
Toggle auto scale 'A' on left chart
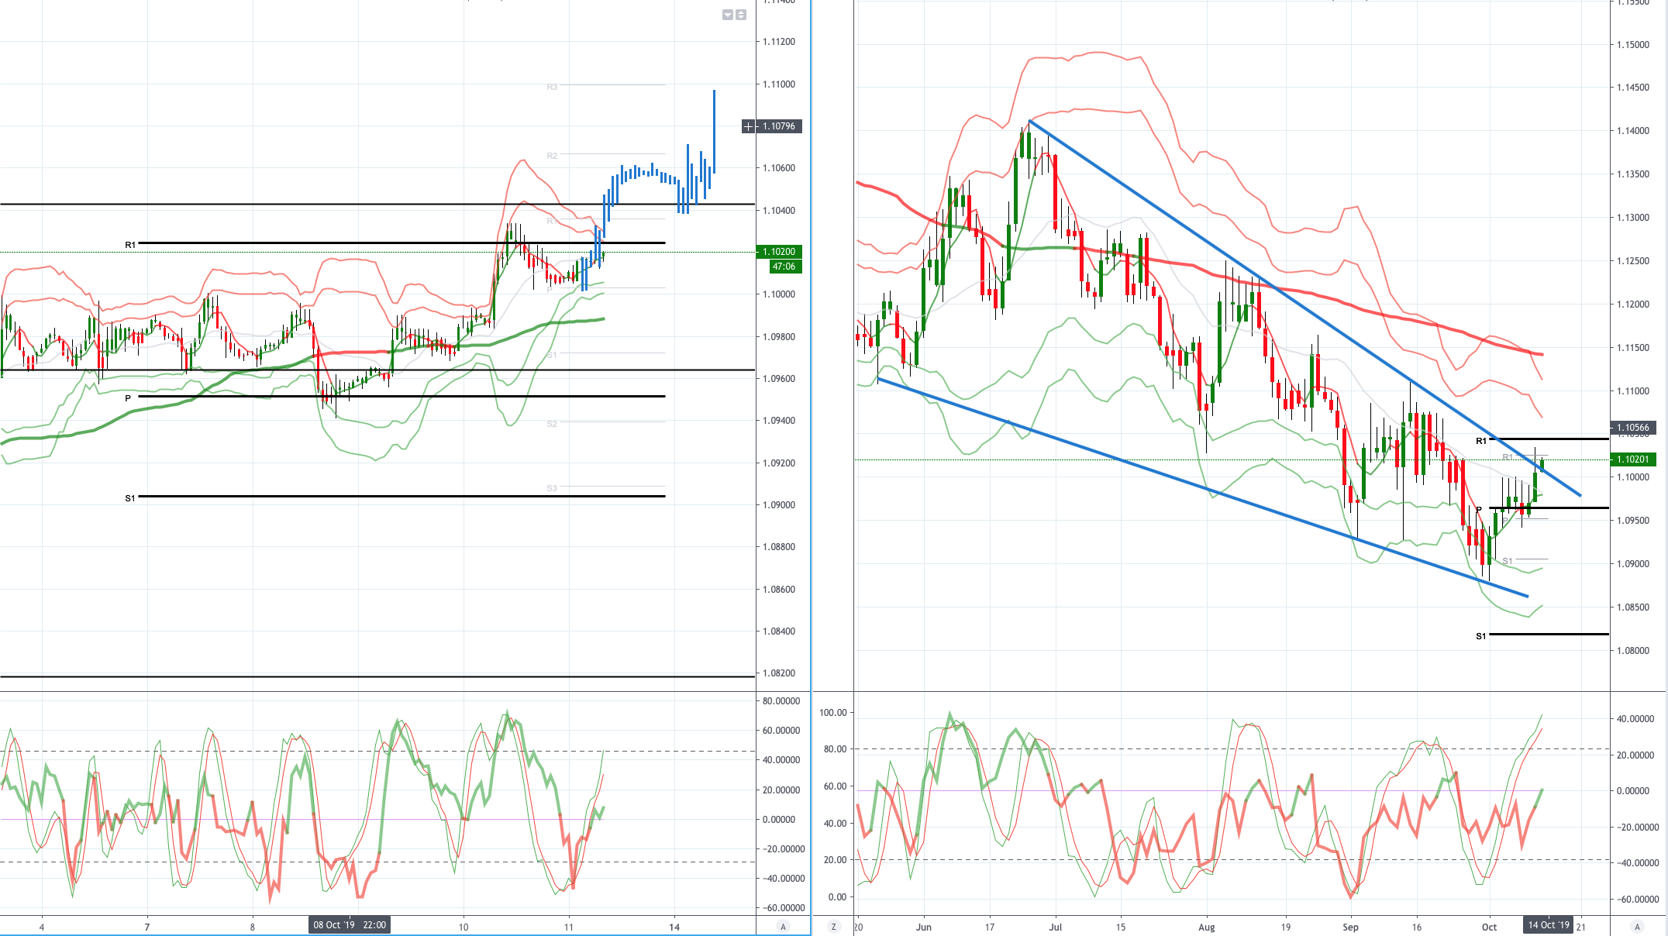[783, 927]
